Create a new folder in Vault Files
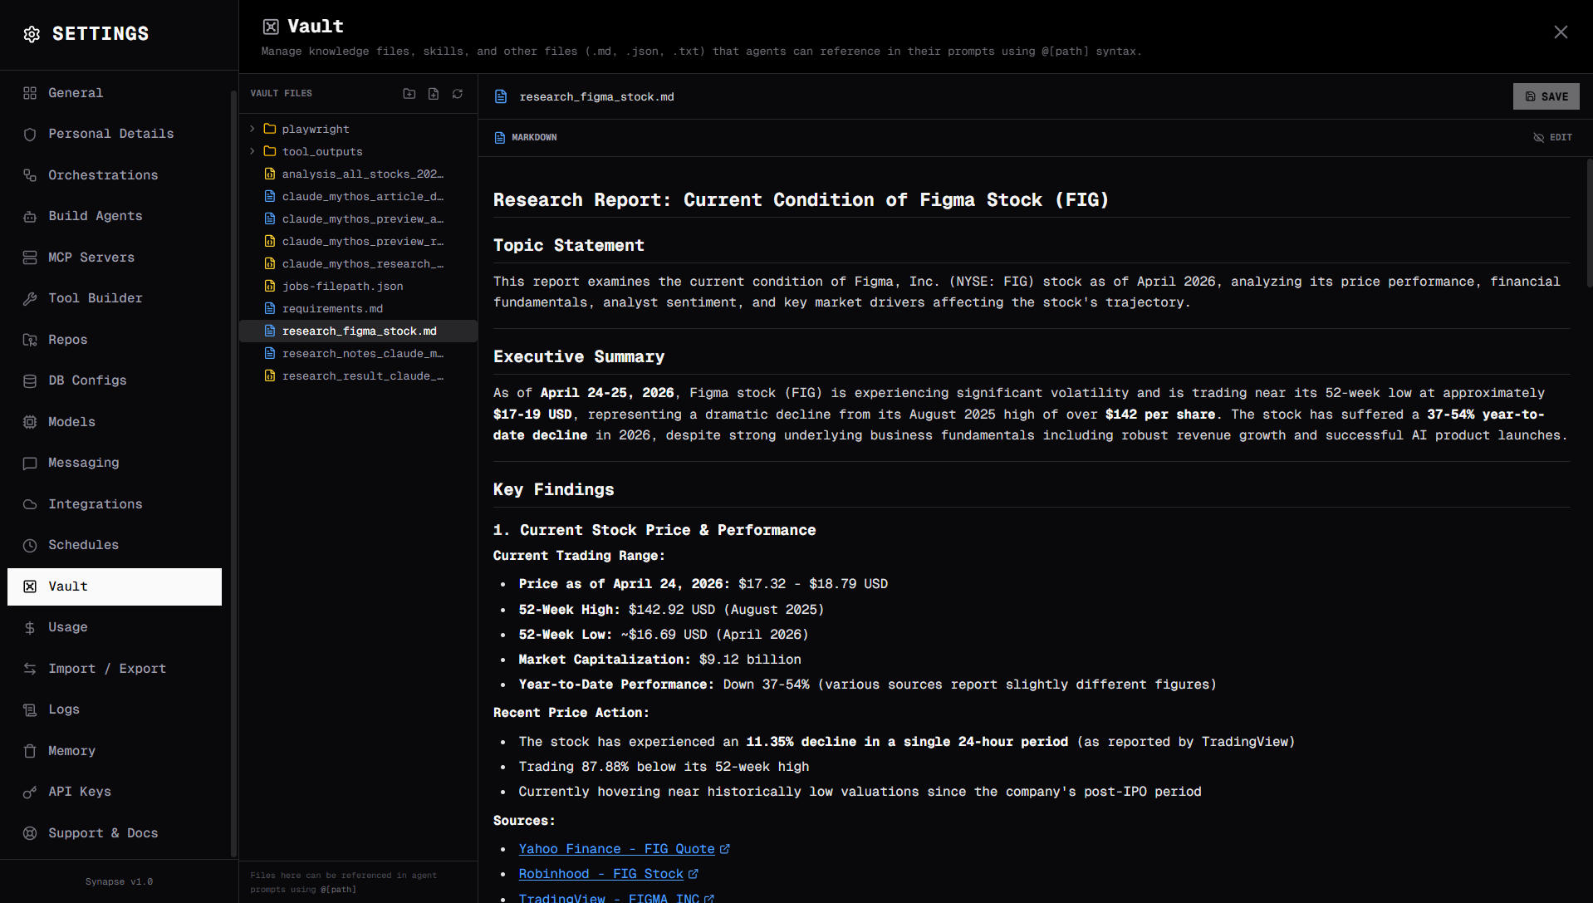This screenshot has height=903, width=1593. pyautogui.click(x=409, y=94)
